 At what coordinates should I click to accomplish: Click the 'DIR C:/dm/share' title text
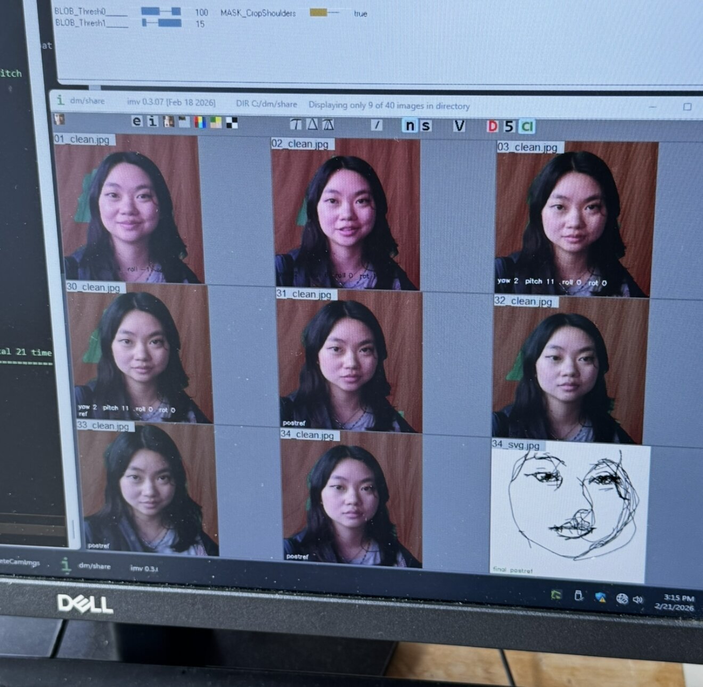pyautogui.click(x=266, y=104)
